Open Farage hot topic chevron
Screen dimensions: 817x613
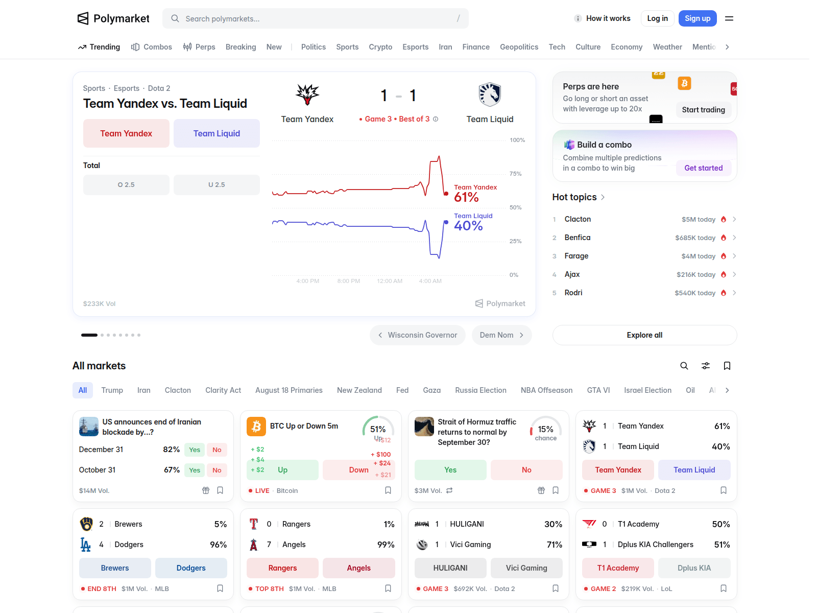pos(734,256)
